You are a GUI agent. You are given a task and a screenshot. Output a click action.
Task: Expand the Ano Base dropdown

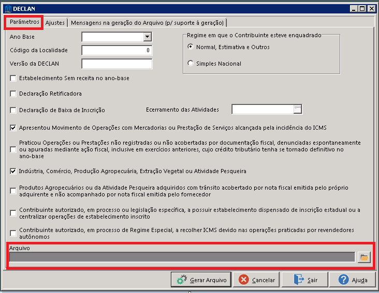(x=147, y=37)
